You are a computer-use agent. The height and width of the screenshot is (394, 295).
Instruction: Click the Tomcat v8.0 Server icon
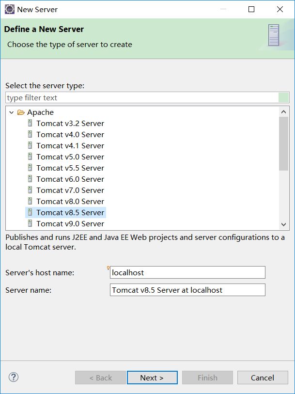[x=30, y=201]
